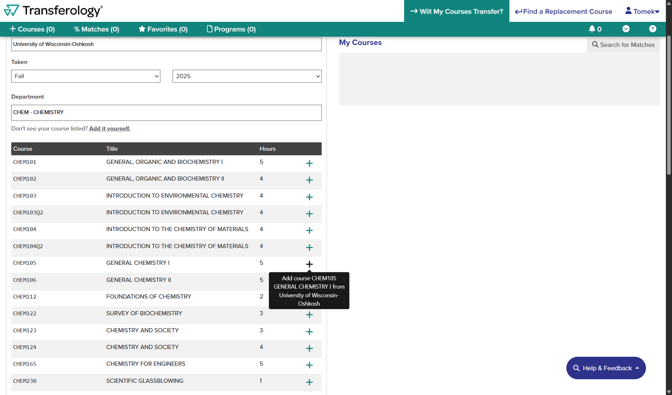Click Search for Matches button
Screen dimensions: 672x395
click(623, 45)
